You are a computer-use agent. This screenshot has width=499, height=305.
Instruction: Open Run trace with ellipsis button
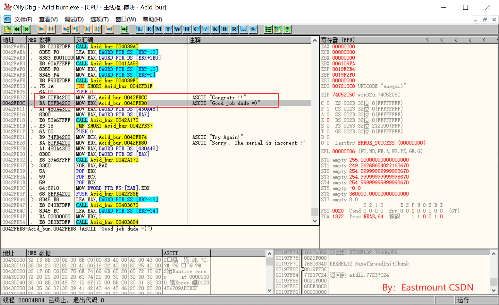(244, 29)
